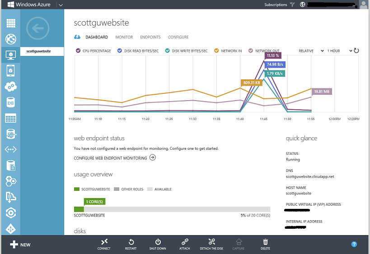Click the New button

[20, 245]
